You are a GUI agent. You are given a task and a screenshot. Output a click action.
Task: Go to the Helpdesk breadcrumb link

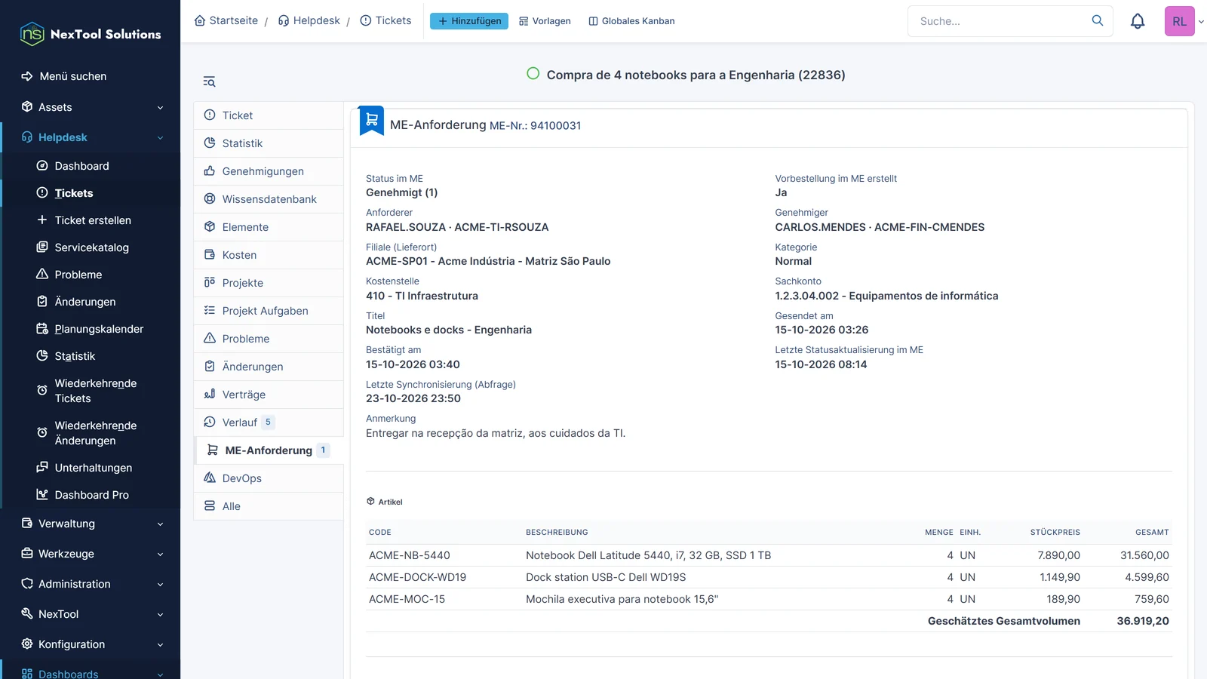[309, 20]
